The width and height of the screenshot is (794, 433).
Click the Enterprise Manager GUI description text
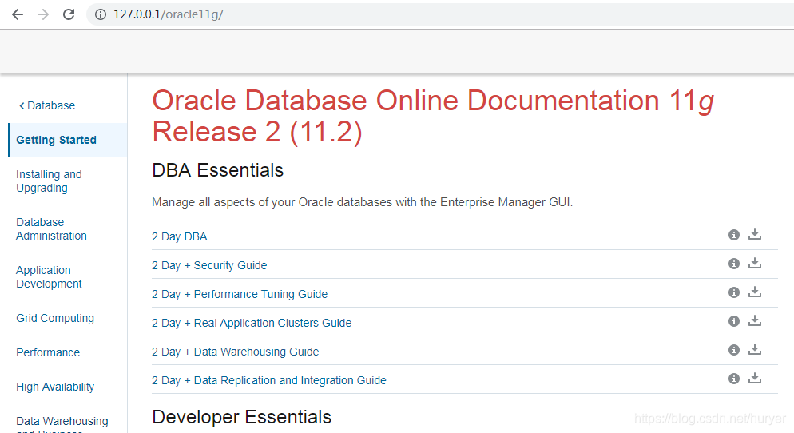click(x=362, y=203)
